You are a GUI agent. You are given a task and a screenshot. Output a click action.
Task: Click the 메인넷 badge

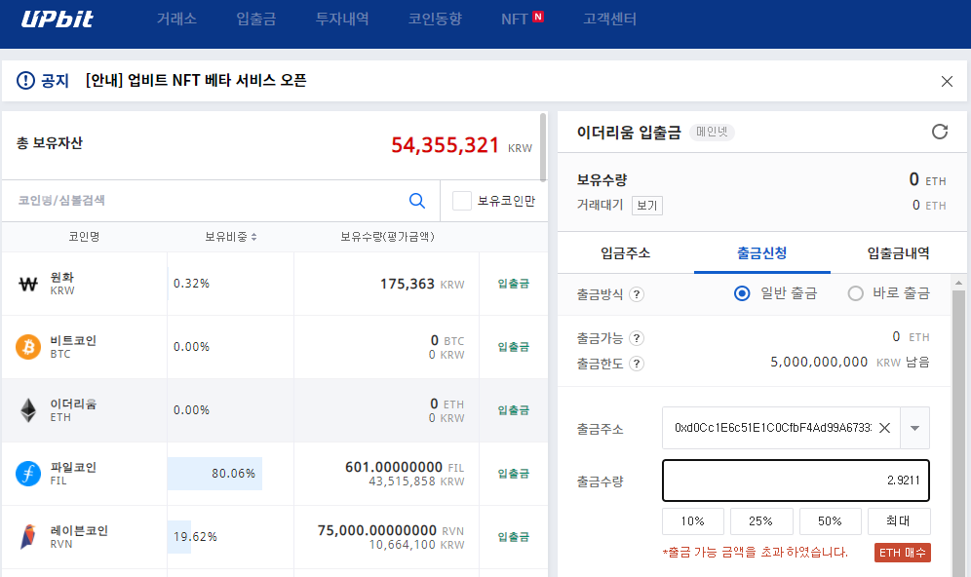[712, 132]
